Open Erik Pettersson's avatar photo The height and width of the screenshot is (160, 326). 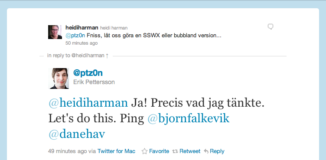(x=59, y=78)
